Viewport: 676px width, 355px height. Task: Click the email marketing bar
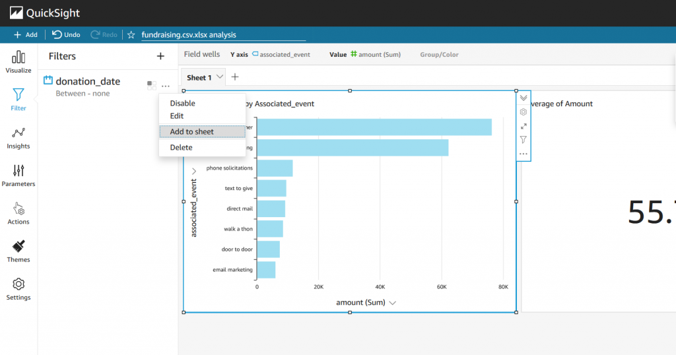coord(267,270)
